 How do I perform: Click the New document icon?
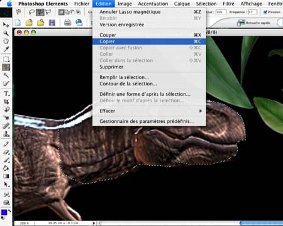pyautogui.click(x=18, y=23)
